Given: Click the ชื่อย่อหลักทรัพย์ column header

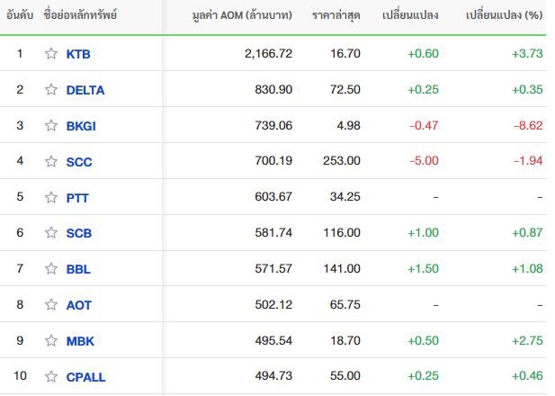Looking at the screenshot, I should click(80, 15).
